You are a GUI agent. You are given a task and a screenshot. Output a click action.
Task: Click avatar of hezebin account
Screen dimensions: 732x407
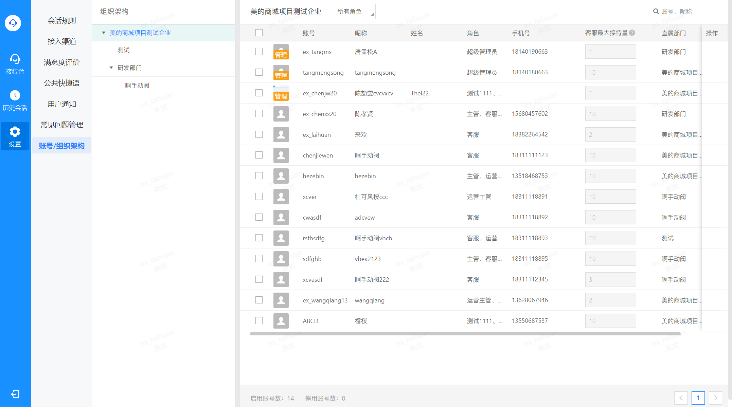click(281, 176)
